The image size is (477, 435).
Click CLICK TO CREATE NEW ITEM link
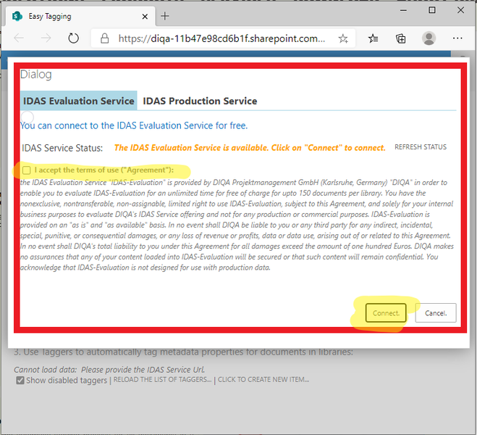point(263,380)
